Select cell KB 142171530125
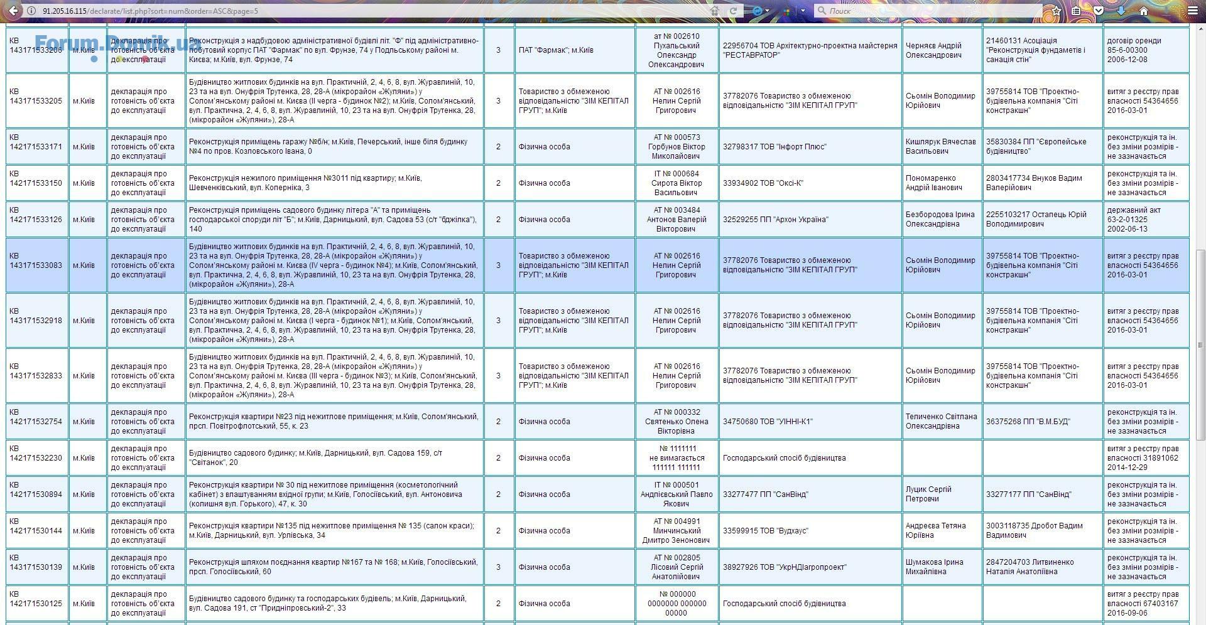This screenshot has height=625, width=1206. tap(37, 604)
